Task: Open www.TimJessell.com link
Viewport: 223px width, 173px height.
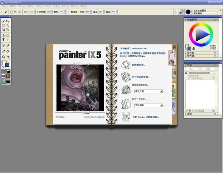Action: [x=94, y=117]
